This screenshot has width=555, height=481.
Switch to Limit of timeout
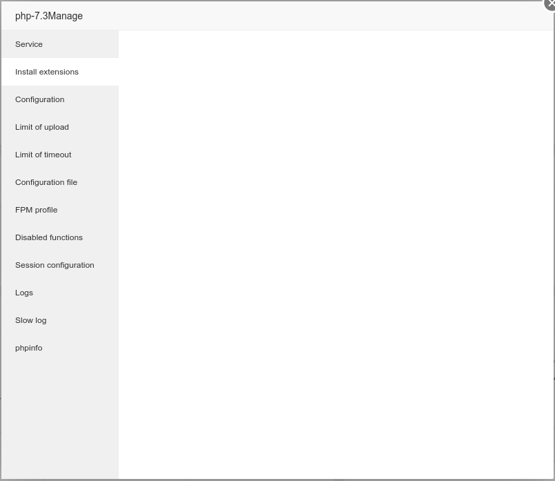(x=43, y=155)
